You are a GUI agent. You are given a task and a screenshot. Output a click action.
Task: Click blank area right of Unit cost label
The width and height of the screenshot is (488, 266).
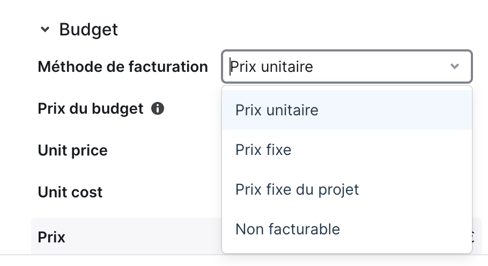point(162,193)
